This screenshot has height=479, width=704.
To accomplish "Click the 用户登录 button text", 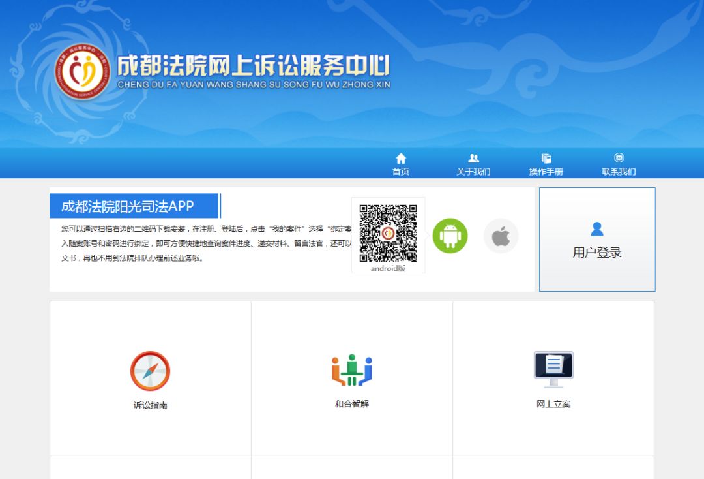I will tap(596, 253).
